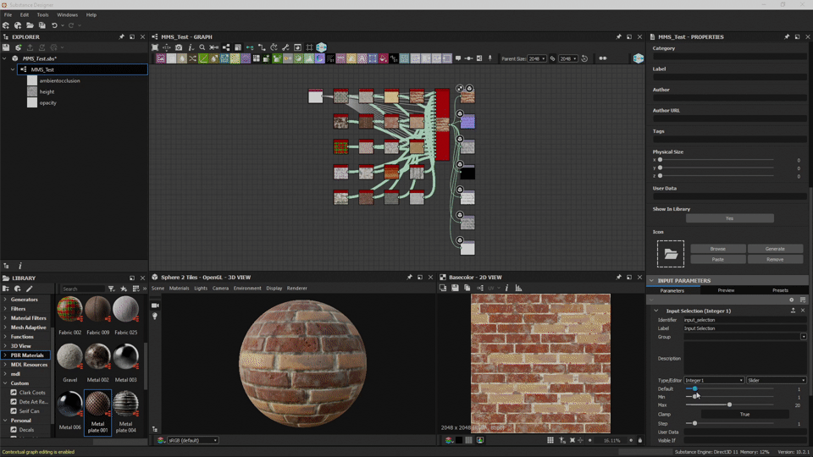The height and width of the screenshot is (457, 813).
Task: Toggle Show In Library Yes button
Action: click(x=729, y=218)
